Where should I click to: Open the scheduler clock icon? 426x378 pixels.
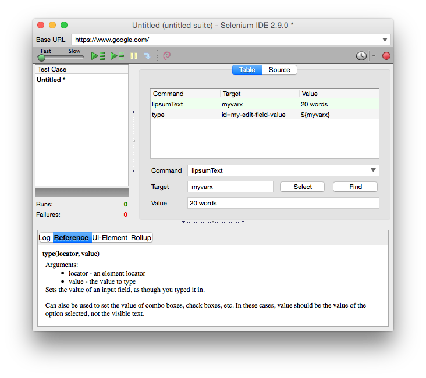(x=361, y=56)
